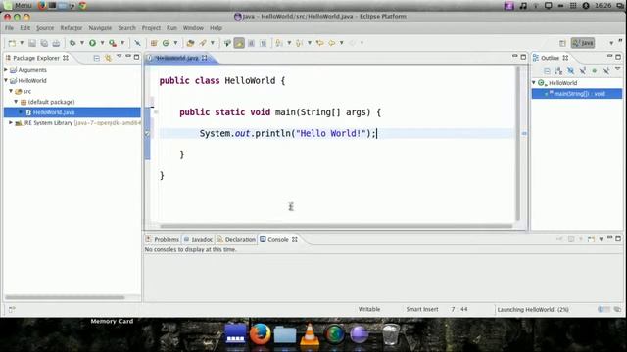
Task: Collapse the (default package) node
Action: [x=16, y=102]
